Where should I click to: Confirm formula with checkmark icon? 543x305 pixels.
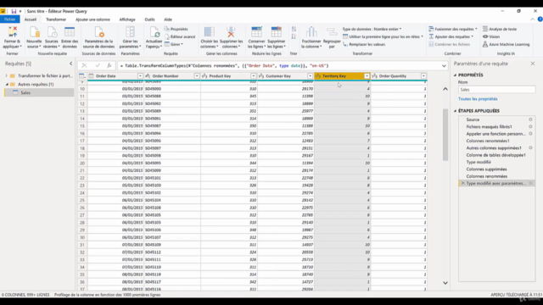click(x=98, y=65)
